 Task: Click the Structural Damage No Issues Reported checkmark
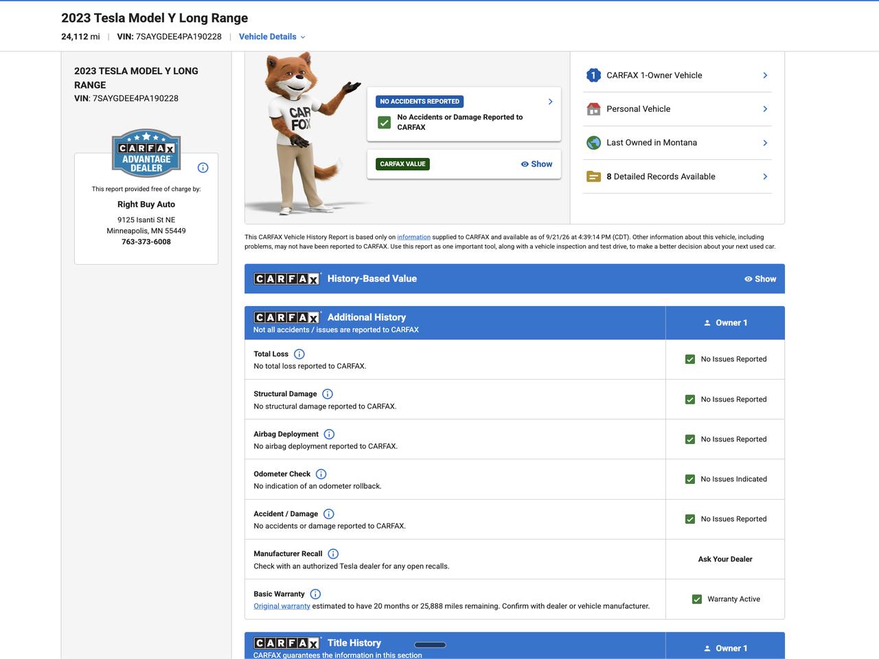690,400
